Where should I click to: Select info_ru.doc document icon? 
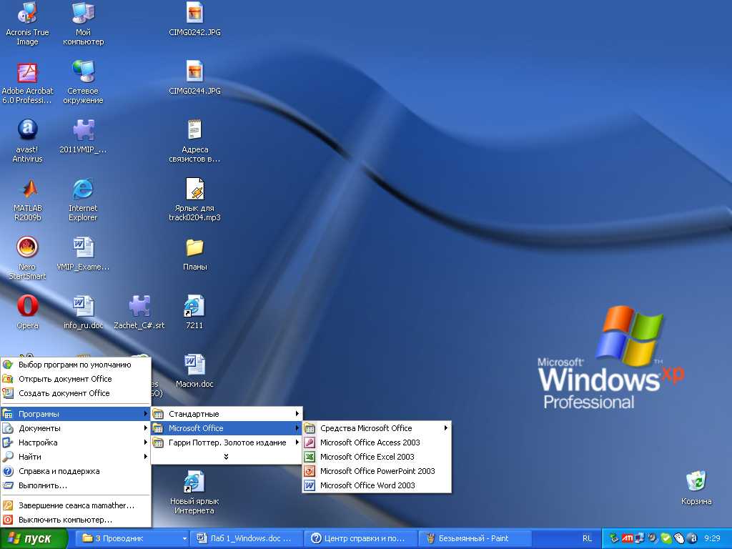coord(83,312)
